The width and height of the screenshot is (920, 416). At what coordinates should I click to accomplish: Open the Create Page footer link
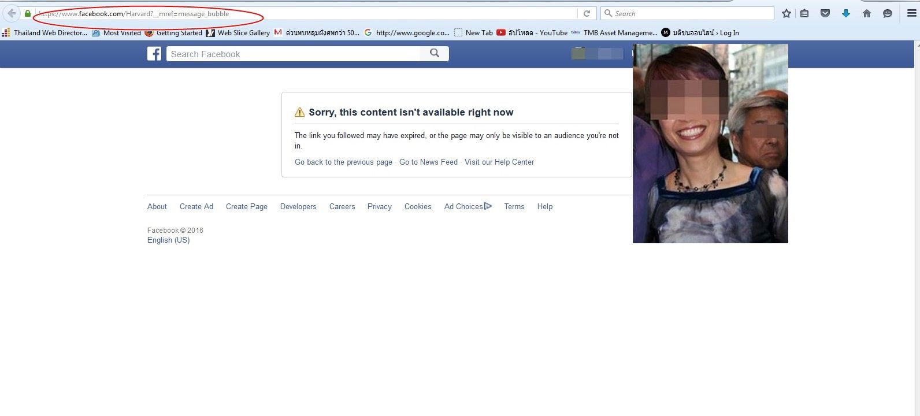(247, 206)
